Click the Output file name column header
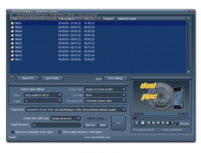201x153 pixels. 151,19
